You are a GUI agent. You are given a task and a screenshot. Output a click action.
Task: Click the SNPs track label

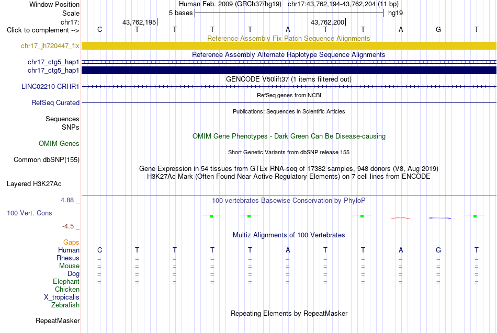point(71,127)
